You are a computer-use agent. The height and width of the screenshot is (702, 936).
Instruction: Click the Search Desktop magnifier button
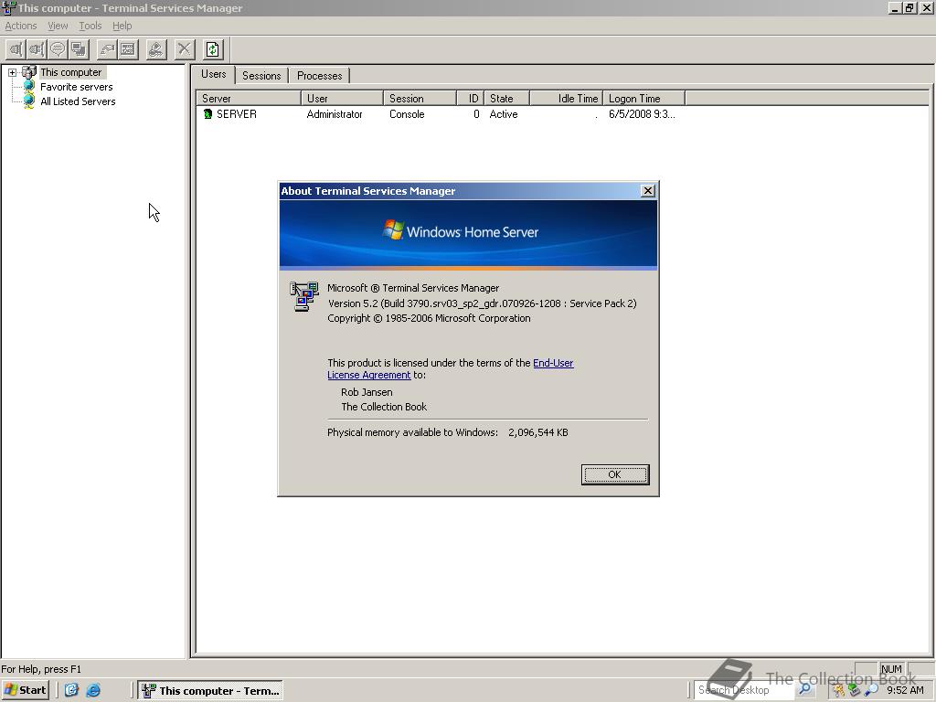[805, 689]
